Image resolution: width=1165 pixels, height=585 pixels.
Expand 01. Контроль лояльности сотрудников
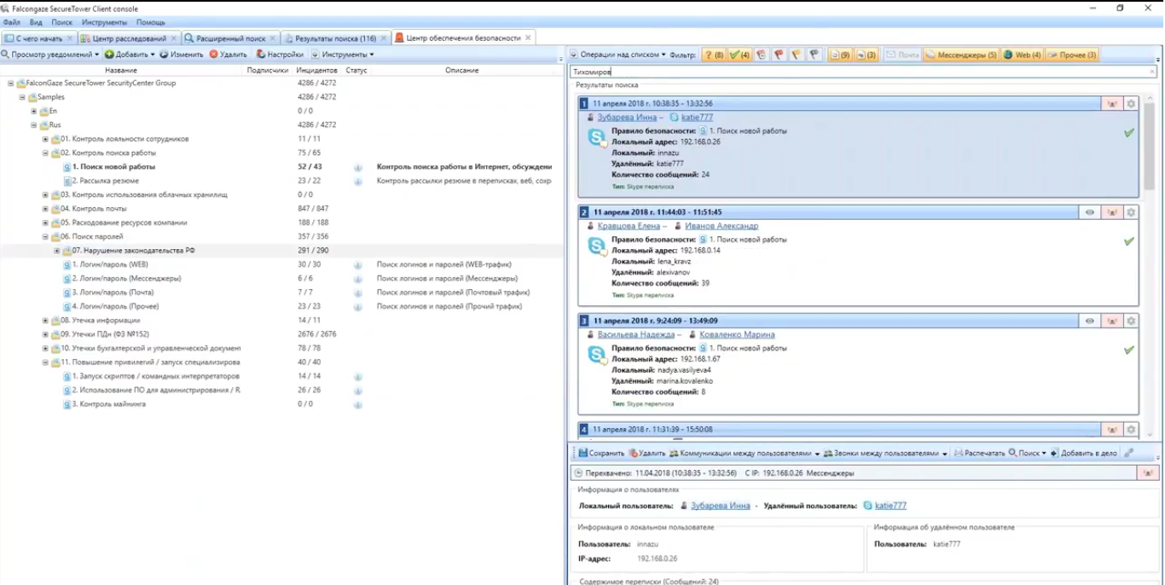pos(46,139)
